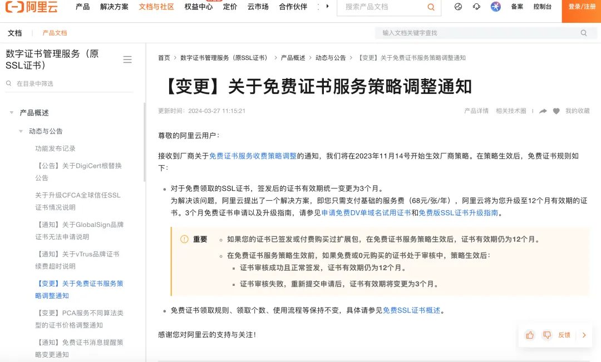Image resolution: width=601 pixels, height=362 pixels.
Task: Click the blue round AI assistant icon
Action: 496,7
